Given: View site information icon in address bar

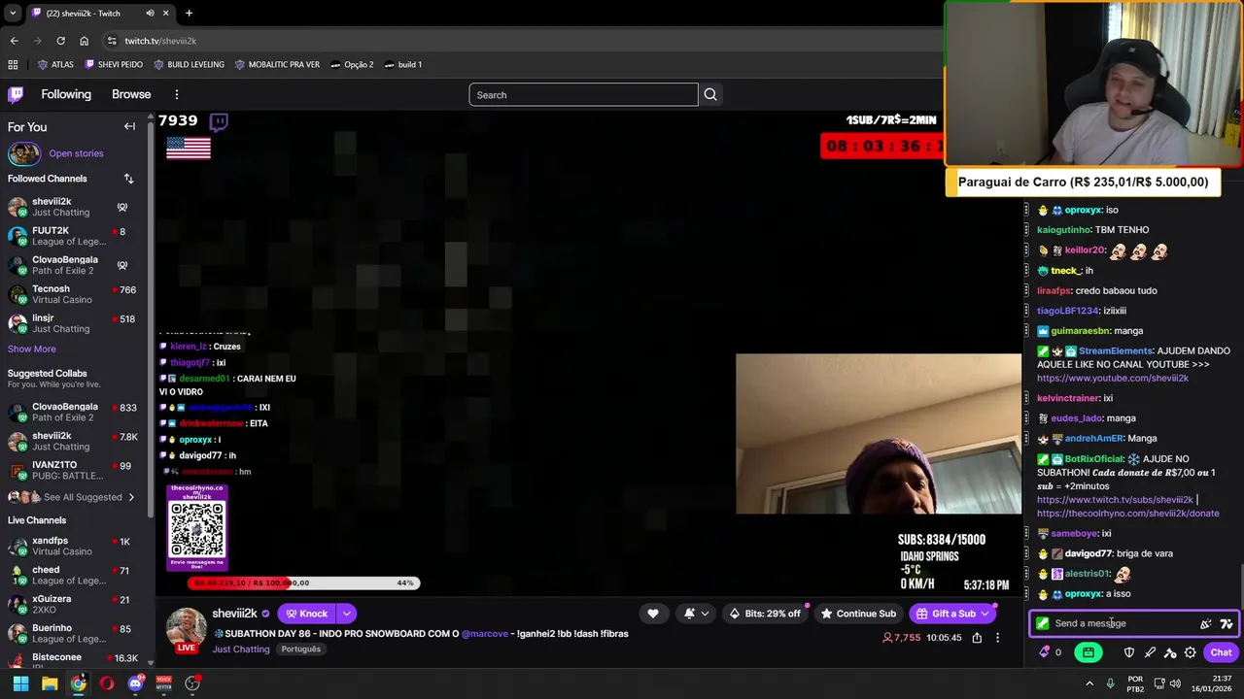Looking at the screenshot, I should pos(112,41).
